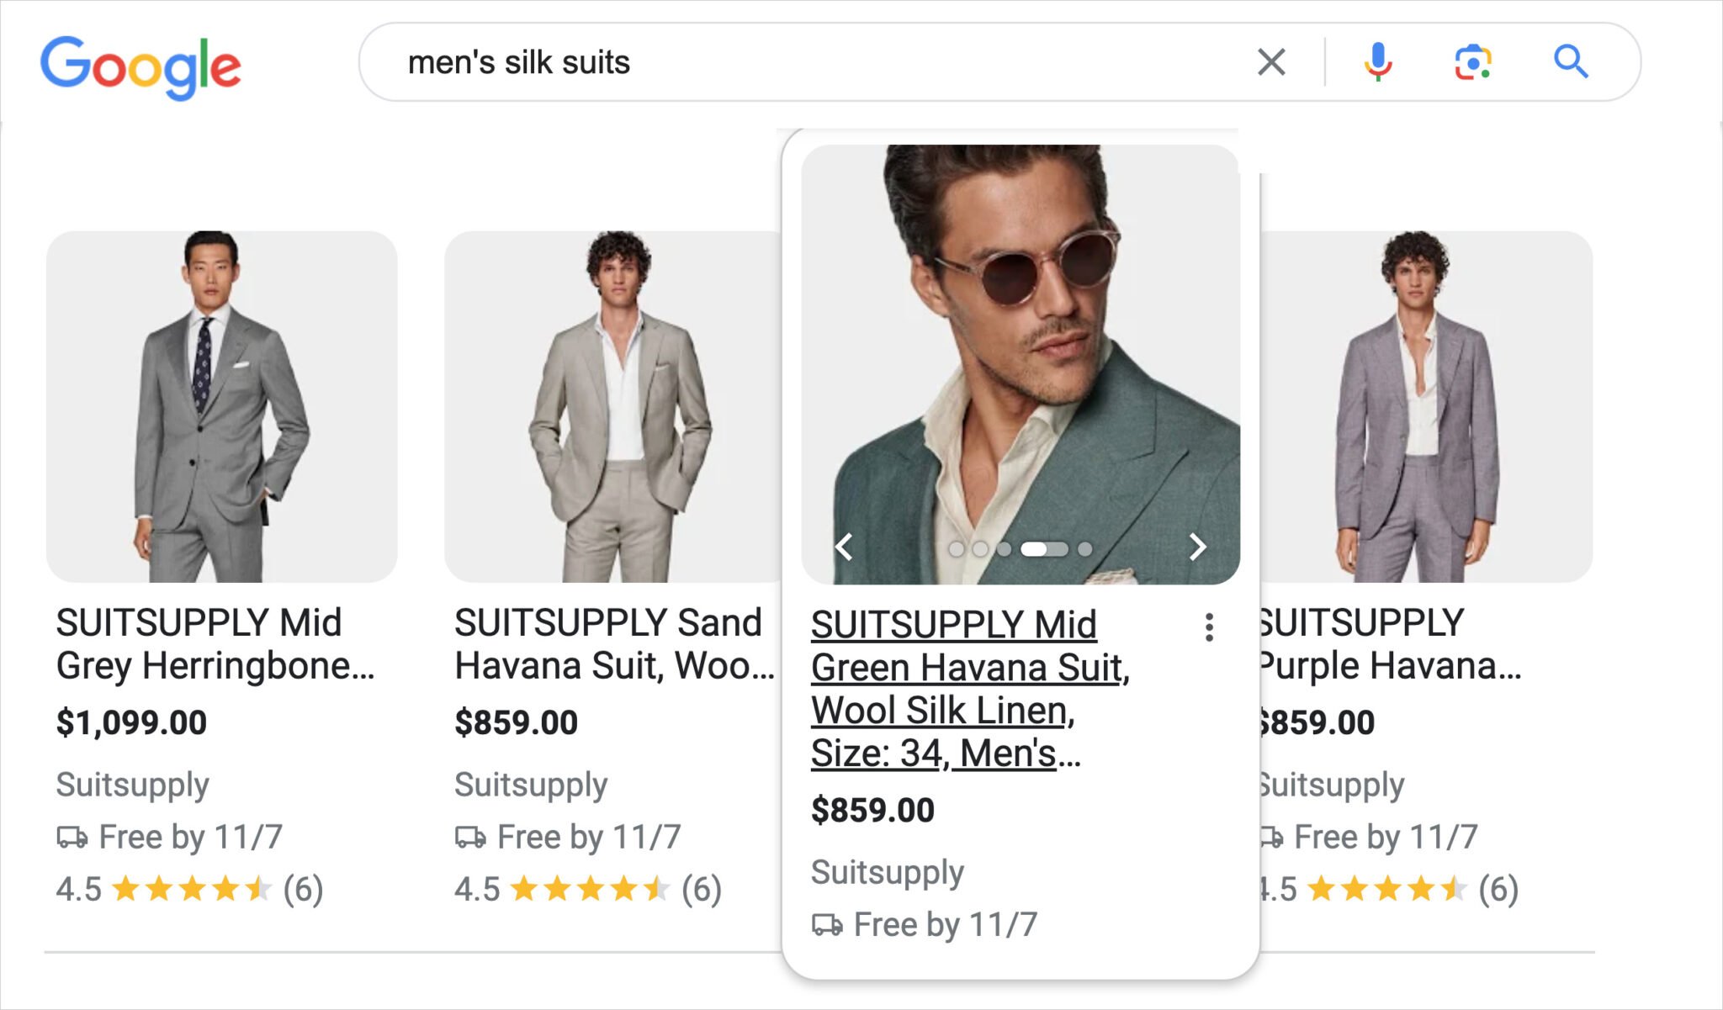Screen dimensions: 1723x1010
Task: Open "SUITSUPPLY Mid Green Havana Suit" link
Action: tap(970, 689)
